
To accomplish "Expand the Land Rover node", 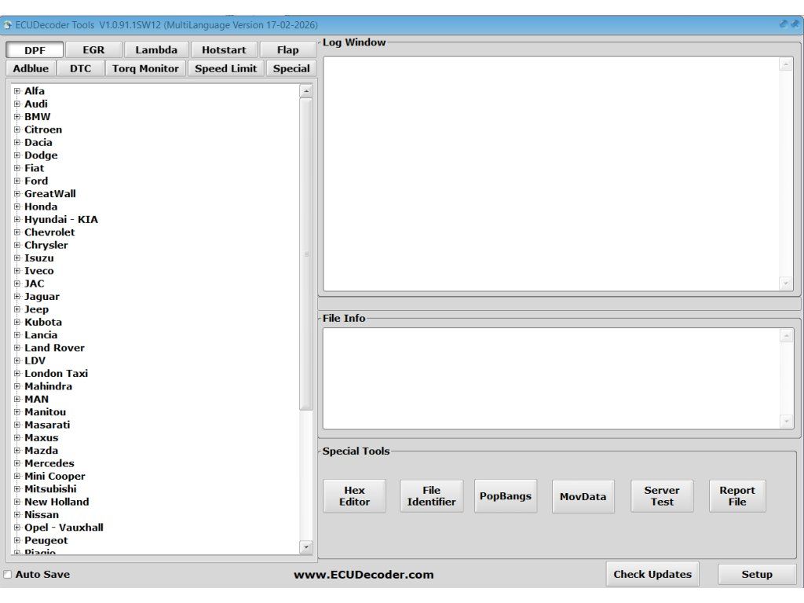I will (17, 348).
